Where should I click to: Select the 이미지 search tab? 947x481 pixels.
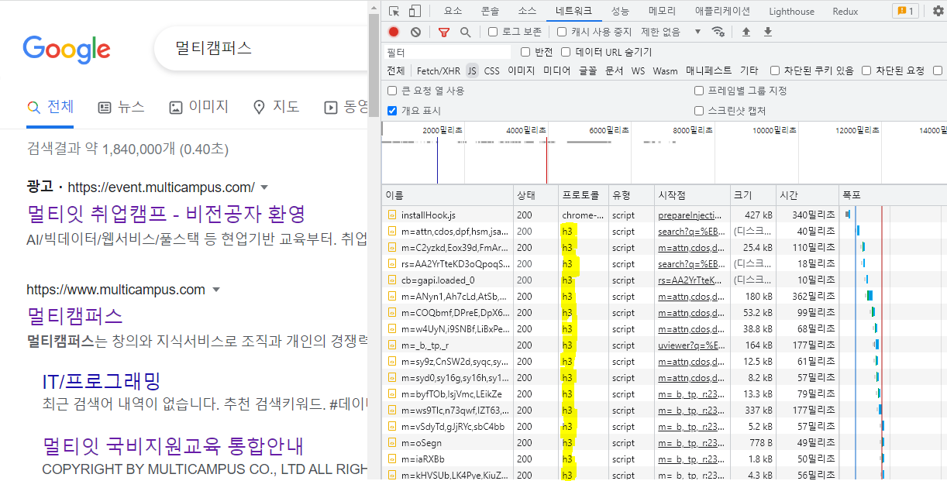pyautogui.click(x=199, y=107)
